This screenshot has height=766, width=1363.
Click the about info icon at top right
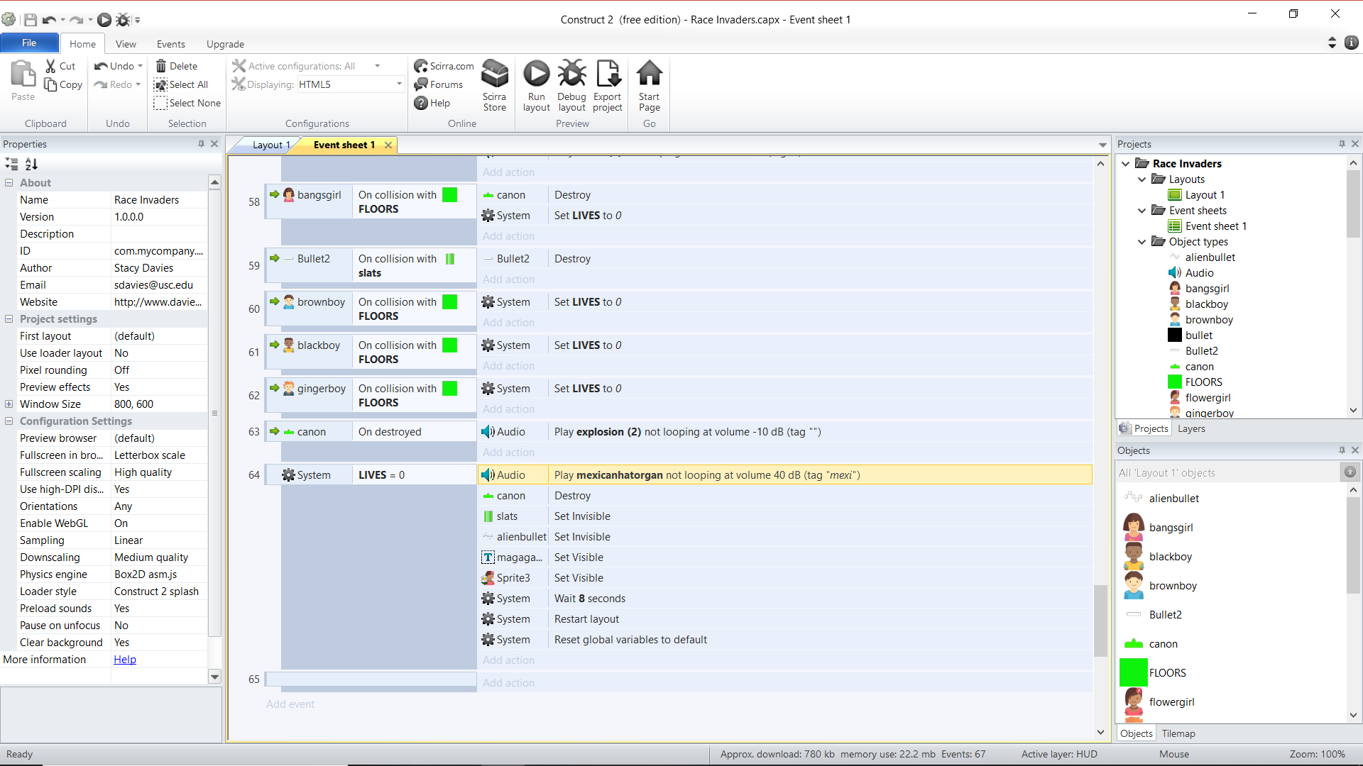(1352, 43)
